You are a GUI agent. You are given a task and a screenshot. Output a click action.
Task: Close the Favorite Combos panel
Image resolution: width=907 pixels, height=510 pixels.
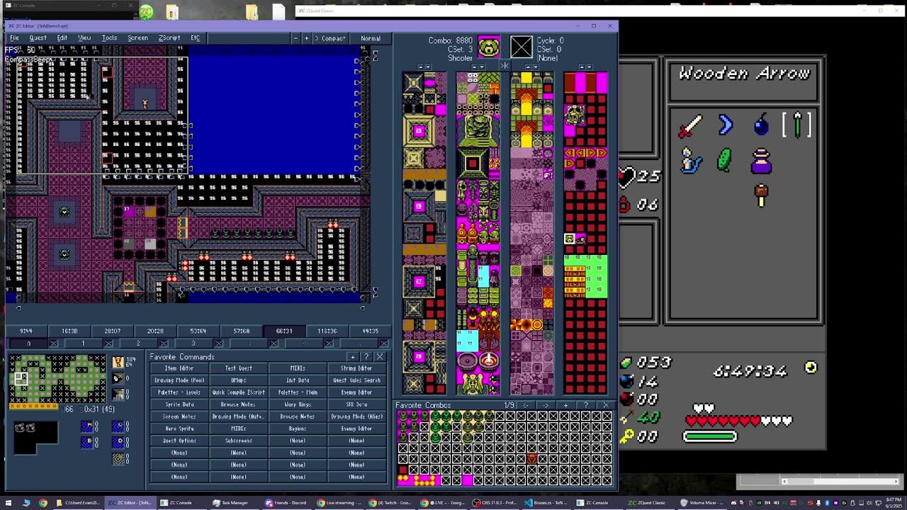[606, 406]
